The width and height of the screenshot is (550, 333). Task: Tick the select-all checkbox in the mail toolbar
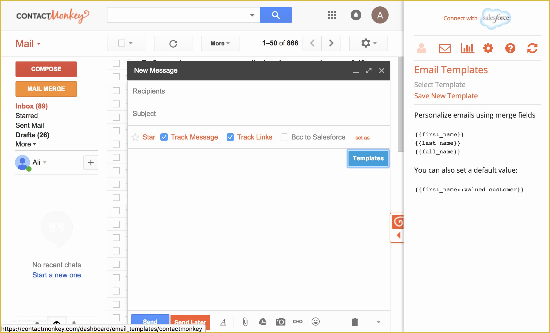pos(122,43)
